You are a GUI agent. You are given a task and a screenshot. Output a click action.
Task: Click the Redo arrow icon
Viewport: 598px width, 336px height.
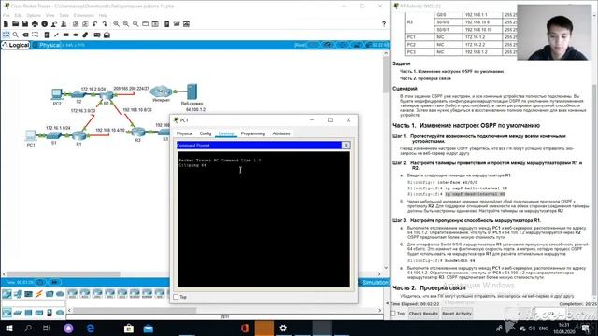pos(105,24)
